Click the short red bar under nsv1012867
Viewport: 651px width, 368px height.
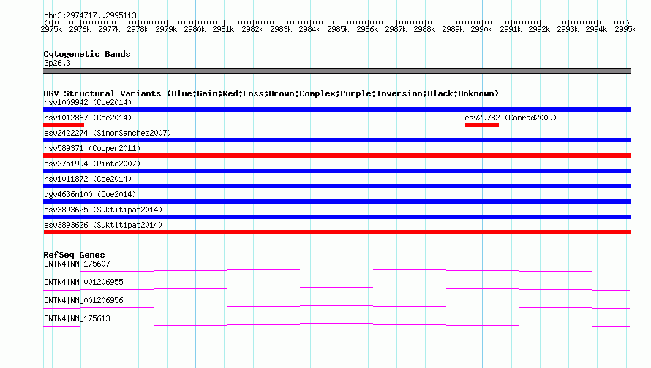coord(64,125)
